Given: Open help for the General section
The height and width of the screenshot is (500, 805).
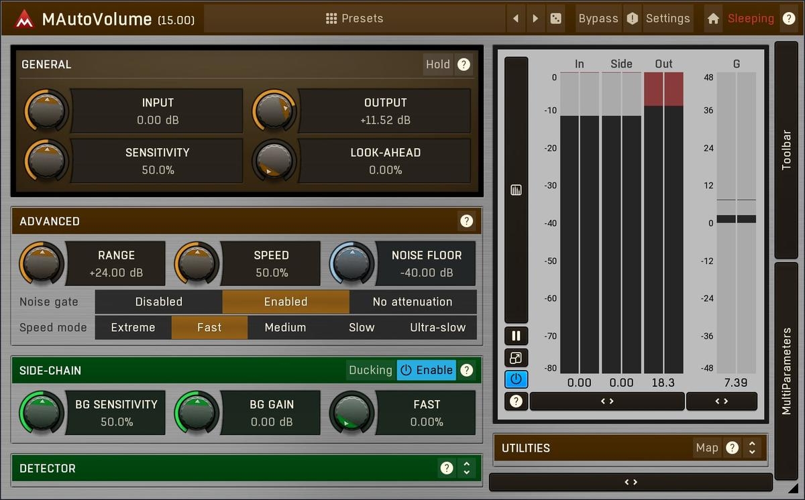Looking at the screenshot, I should pyautogui.click(x=464, y=64).
